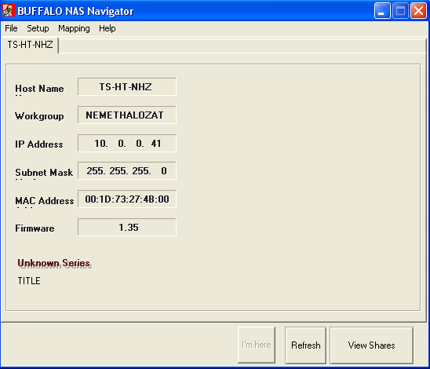This screenshot has width=430, height=369.
Task: Click the IP Address field
Action: click(x=126, y=143)
